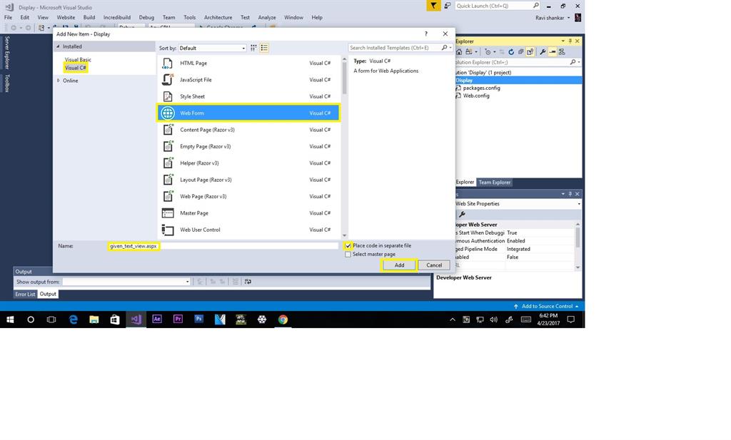Click Solution Explorer Collapse All icon

click(520, 51)
